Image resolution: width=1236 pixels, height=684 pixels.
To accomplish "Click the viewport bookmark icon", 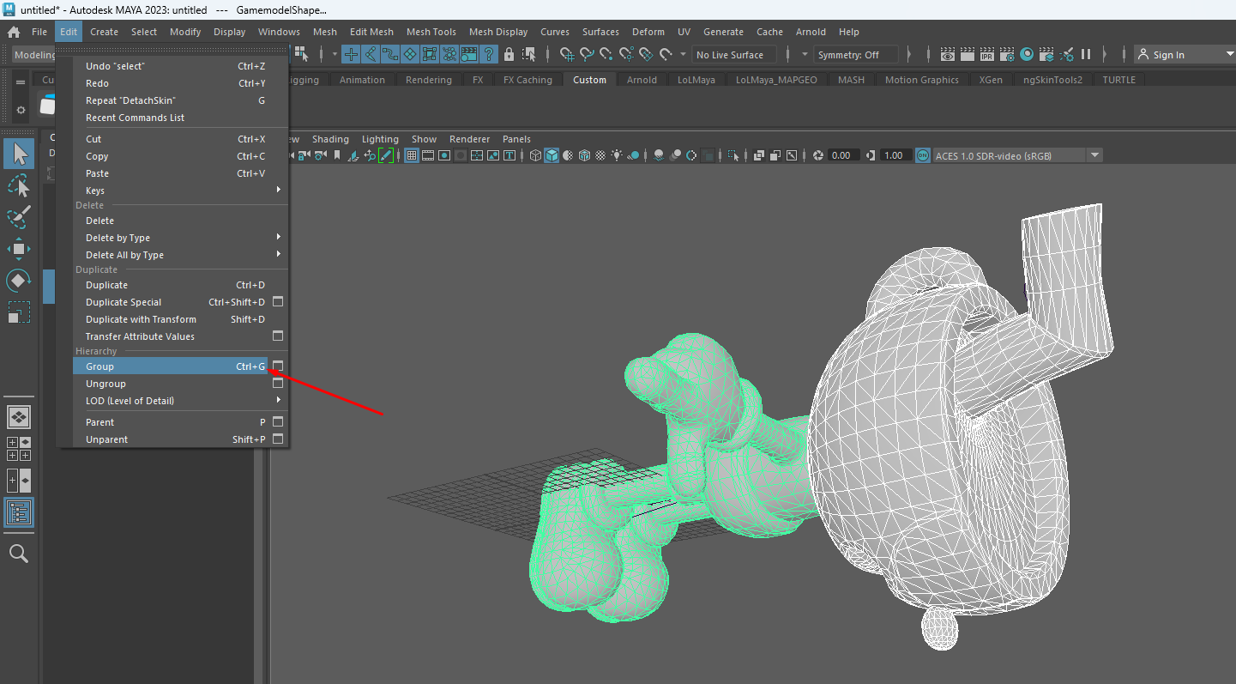I will [337, 155].
